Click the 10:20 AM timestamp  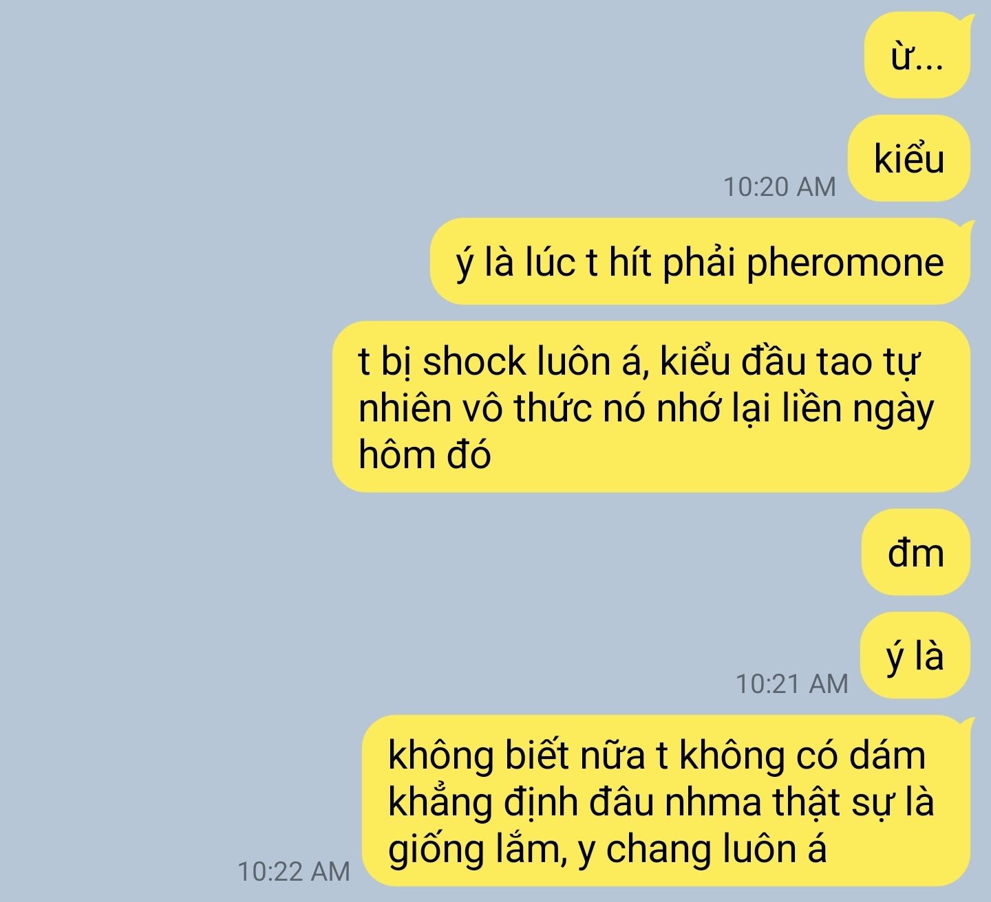[780, 186]
